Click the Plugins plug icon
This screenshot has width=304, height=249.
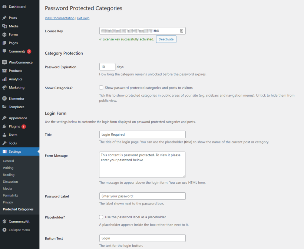(4, 126)
